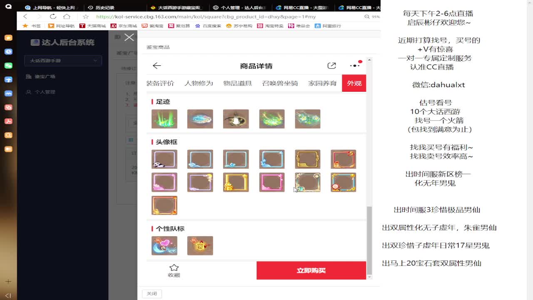Open the 苏宁易购 bookmark
Image resolution: width=533 pixels, height=300 pixels.
239,26
